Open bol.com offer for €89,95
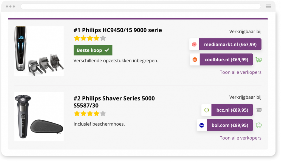The width and height of the screenshot is (281, 162). click(x=230, y=125)
